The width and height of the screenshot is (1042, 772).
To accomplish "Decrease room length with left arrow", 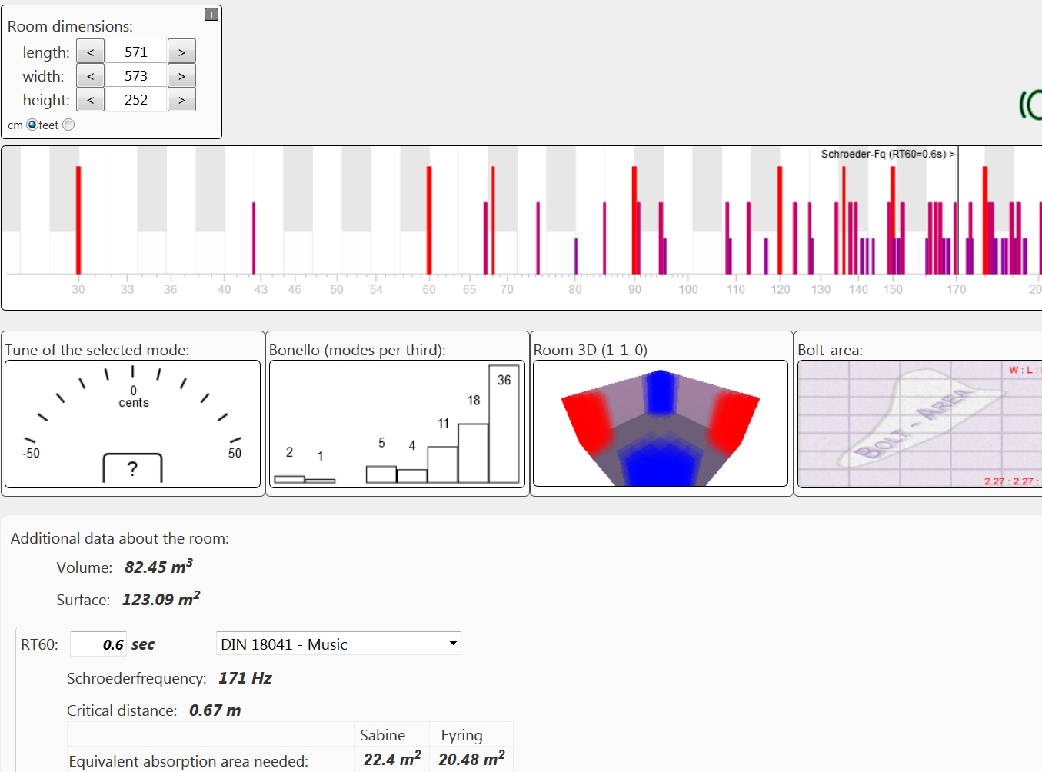I will point(90,52).
